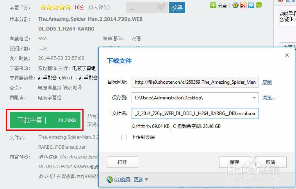Image resolution: width=296 pixels, height=189 pixels.
Task: Click 保存 to save the file
Action: pyautogui.click(x=234, y=162)
